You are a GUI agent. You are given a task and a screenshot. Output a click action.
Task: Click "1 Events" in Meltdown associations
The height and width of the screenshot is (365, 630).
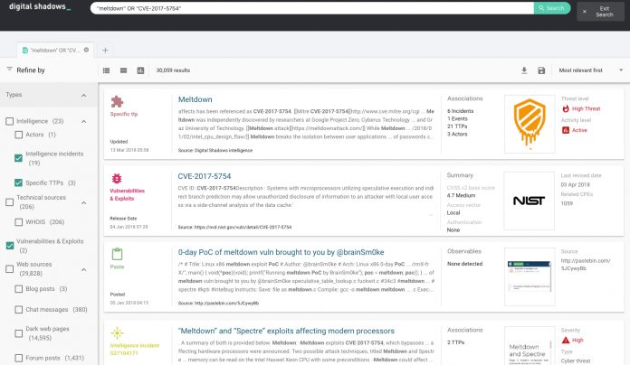pyautogui.click(x=457, y=118)
